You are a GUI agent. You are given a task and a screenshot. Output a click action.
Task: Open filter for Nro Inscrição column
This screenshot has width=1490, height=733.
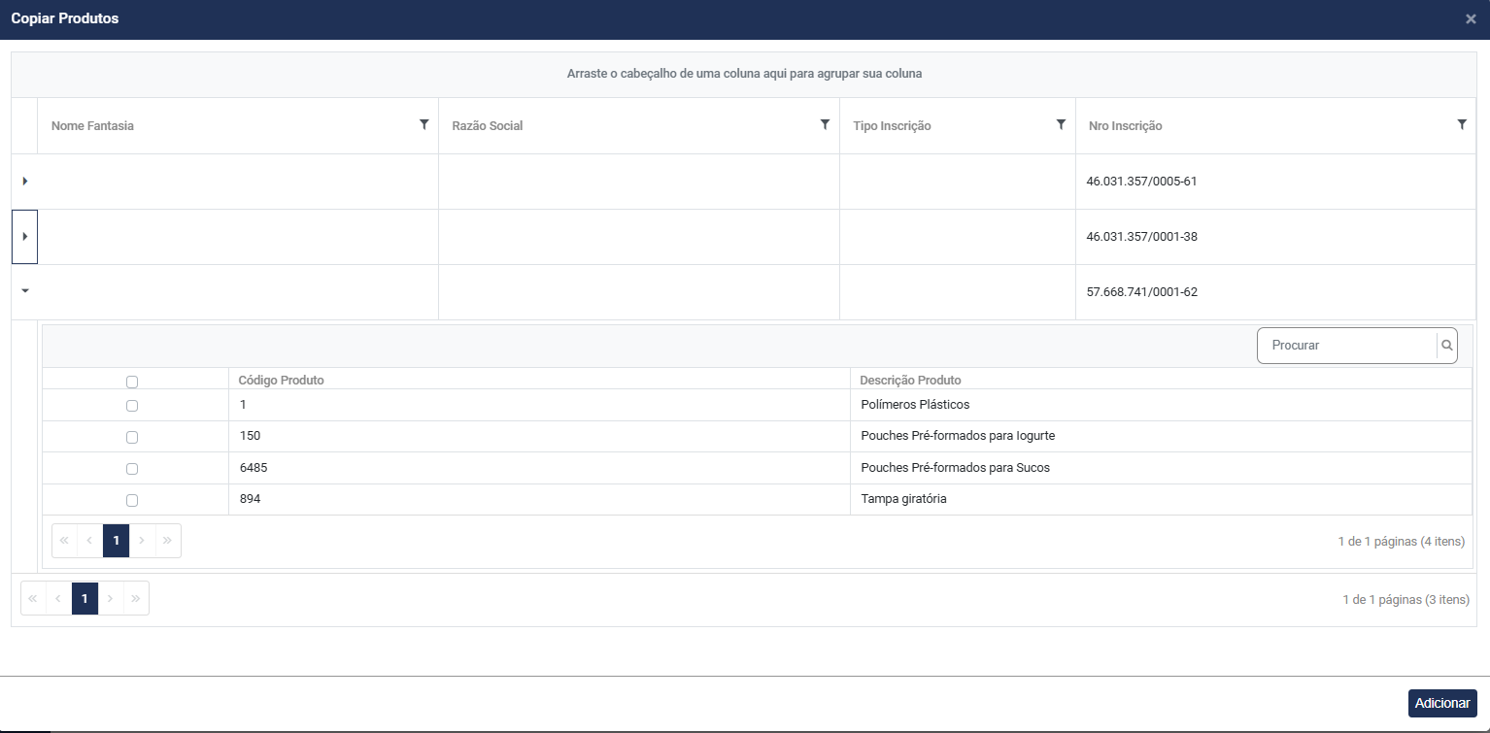point(1462,124)
